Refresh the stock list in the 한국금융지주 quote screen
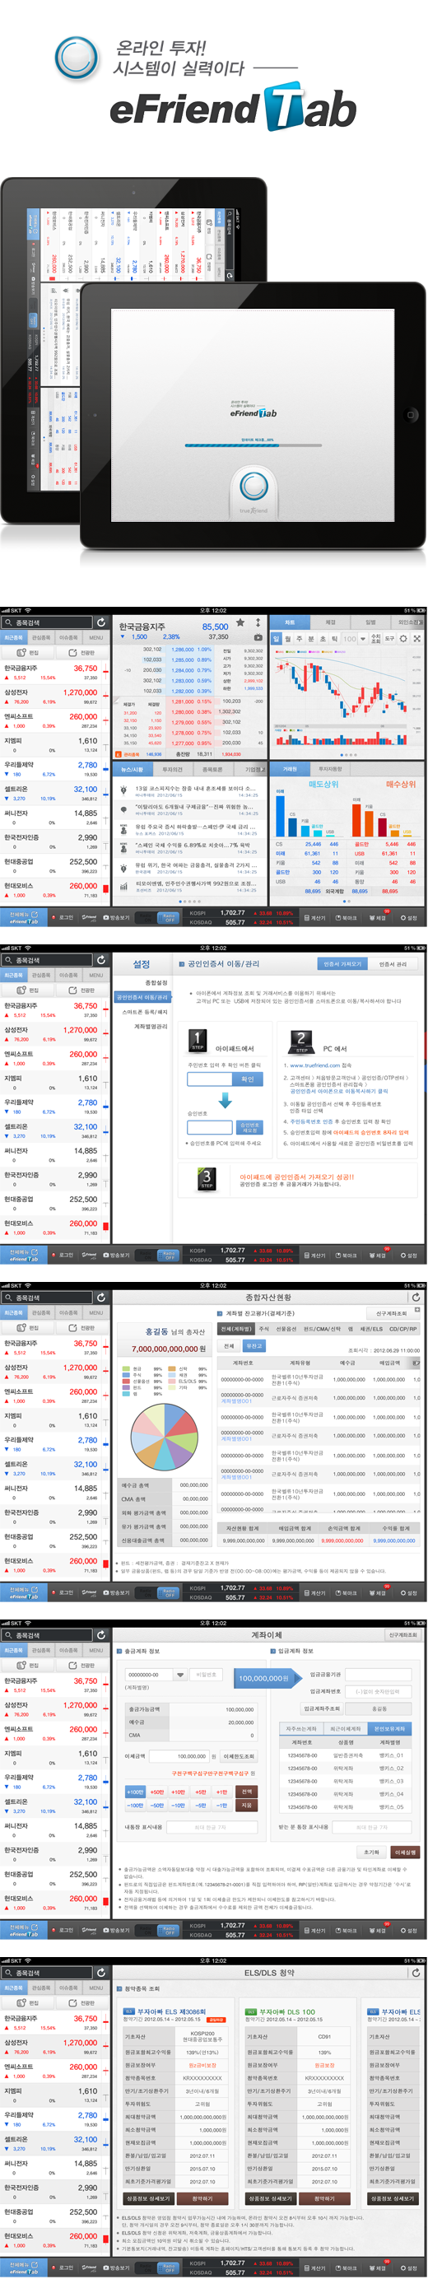 [x=100, y=622]
